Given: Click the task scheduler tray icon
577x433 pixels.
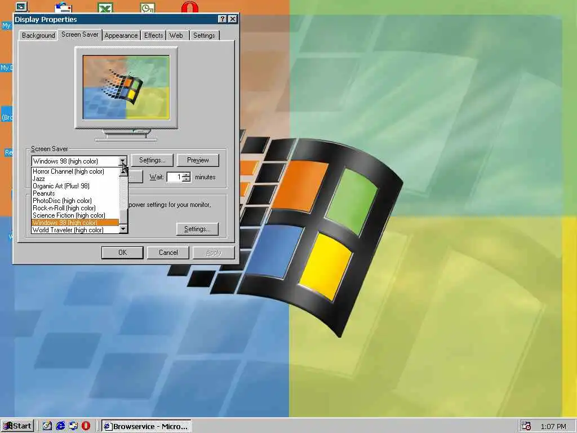Looking at the screenshot, I should click(526, 426).
